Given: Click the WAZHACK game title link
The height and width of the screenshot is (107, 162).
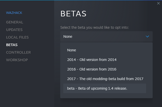Looking at the screenshot, I should pos(14,13).
